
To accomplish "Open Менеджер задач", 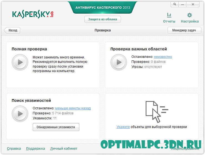I will pyautogui.click(x=184, y=30).
